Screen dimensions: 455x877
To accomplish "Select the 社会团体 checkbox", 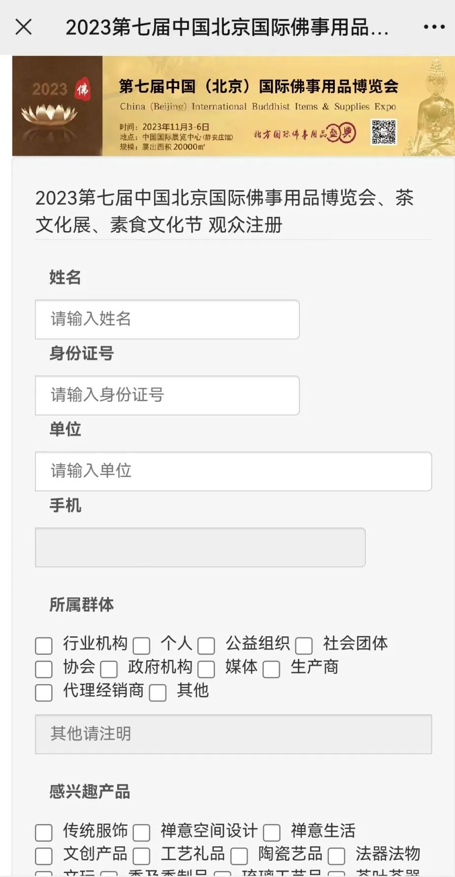I will (304, 645).
